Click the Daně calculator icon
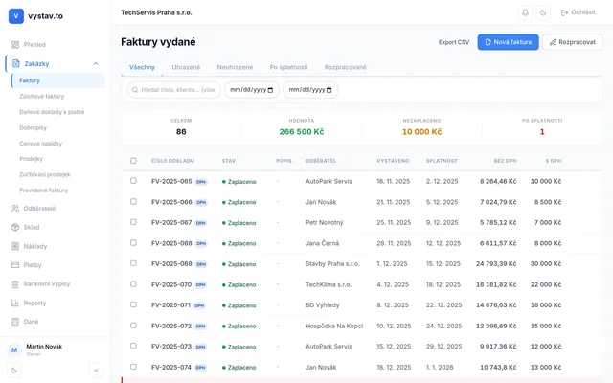 (15, 322)
